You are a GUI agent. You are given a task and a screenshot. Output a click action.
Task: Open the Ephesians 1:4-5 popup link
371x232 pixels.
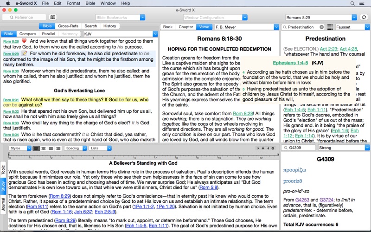pos(290,63)
